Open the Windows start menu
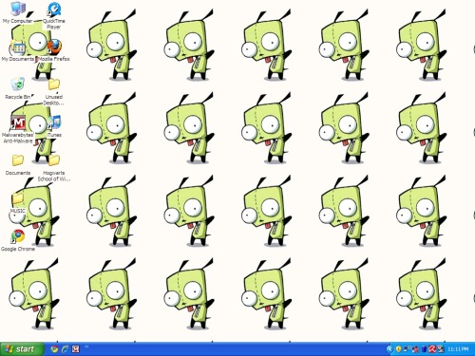The width and height of the screenshot is (475, 356). 21,349
